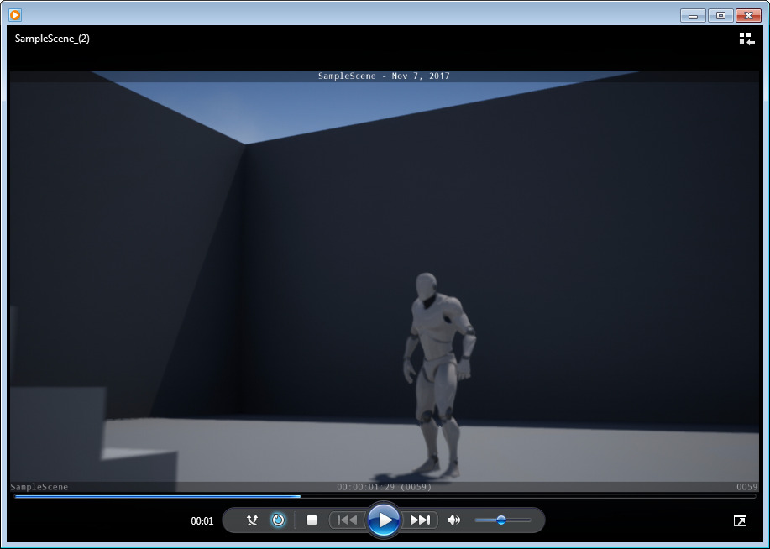Stop the video playback
The height and width of the screenshot is (549, 770).
(312, 520)
